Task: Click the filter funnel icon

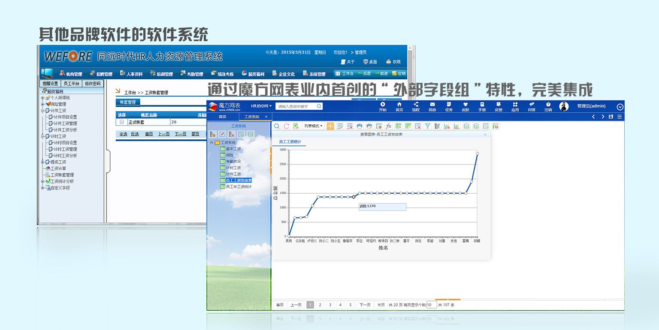Action: (x=427, y=126)
